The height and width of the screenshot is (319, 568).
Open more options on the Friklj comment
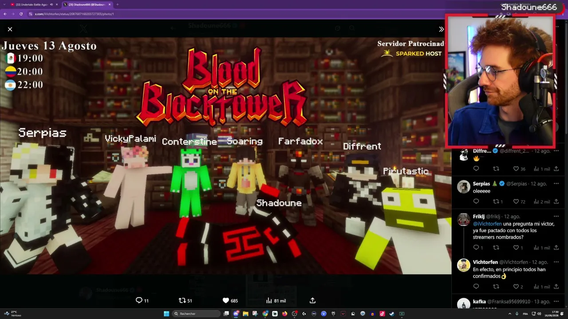click(x=556, y=217)
